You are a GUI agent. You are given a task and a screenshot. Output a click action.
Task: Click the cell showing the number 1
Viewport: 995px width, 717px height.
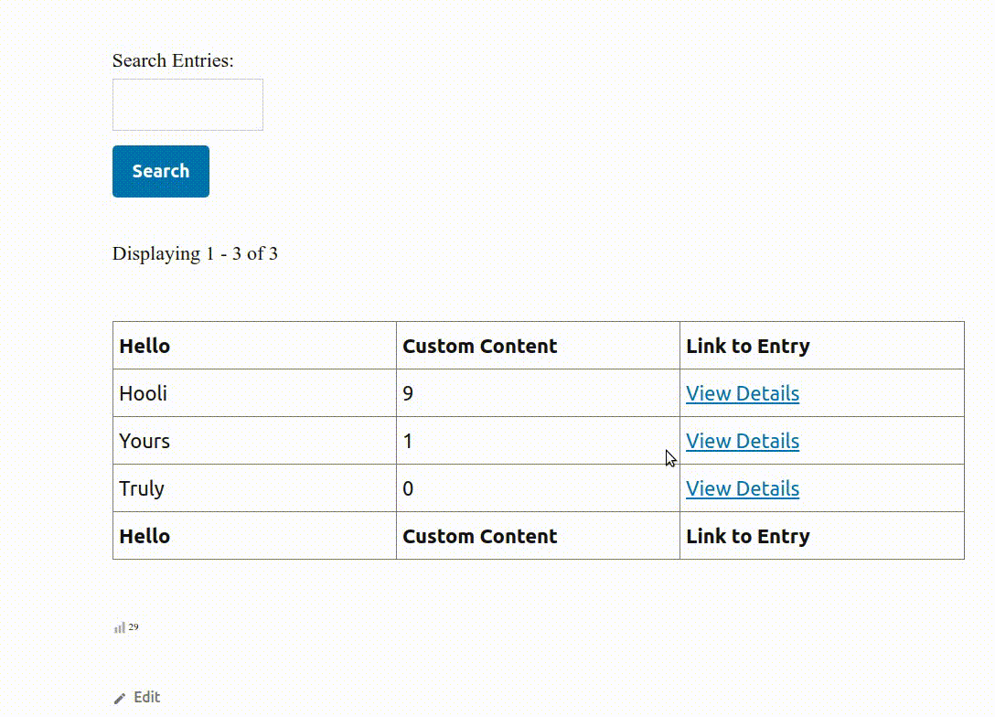(408, 441)
